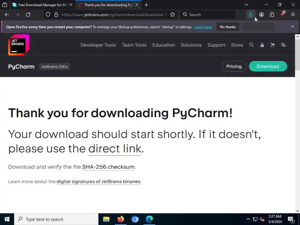Open the JetBrains account profile icon
Viewport: 300px width, 225px height.
click(262, 45)
